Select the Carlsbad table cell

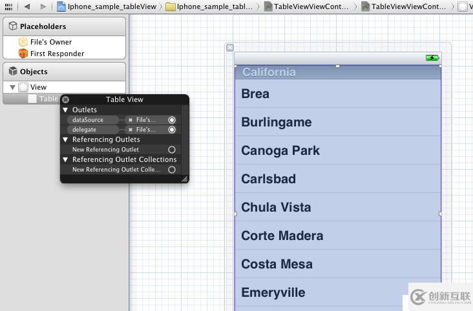click(x=338, y=179)
